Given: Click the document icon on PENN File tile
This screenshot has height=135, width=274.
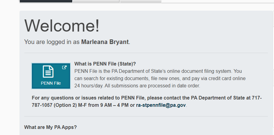Looking at the screenshot, I should tap(48, 72).
